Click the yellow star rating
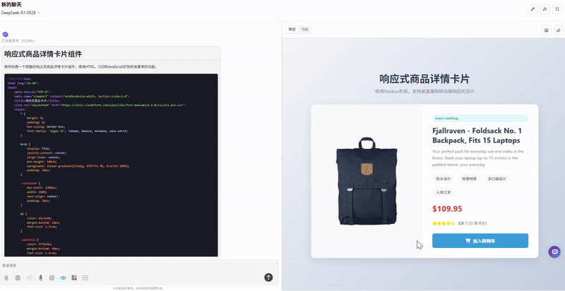 444,223
